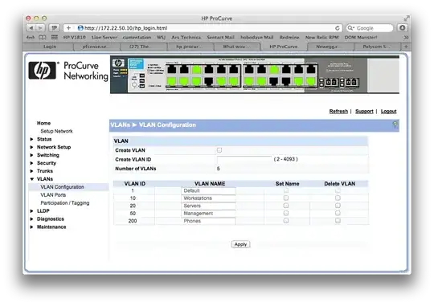Check Set Name for Workstations VLAN 10

(286, 198)
